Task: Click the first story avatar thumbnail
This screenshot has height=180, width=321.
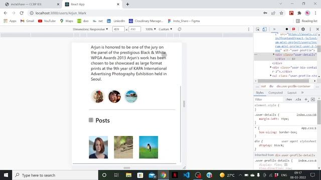Action: point(98,96)
